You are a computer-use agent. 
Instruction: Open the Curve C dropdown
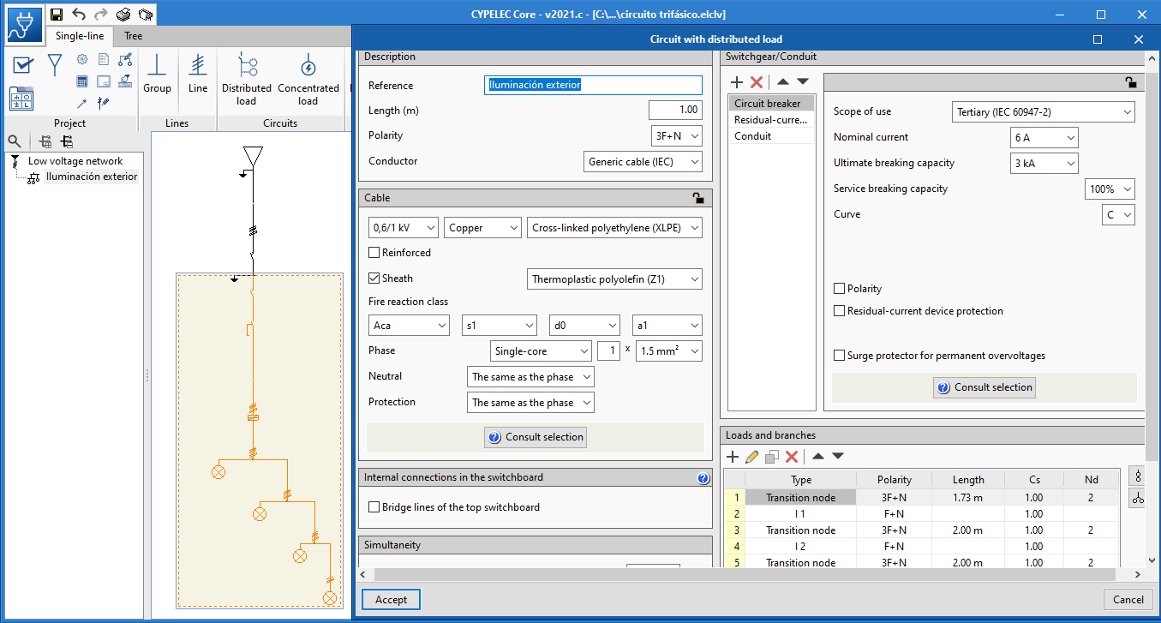1118,215
